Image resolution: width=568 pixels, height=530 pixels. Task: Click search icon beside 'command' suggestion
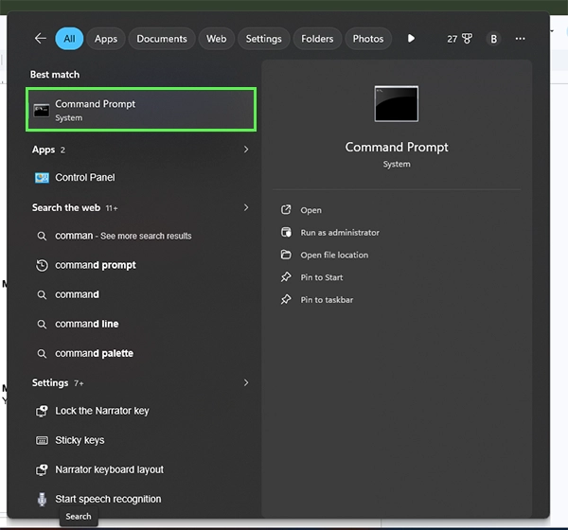point(42,295)
